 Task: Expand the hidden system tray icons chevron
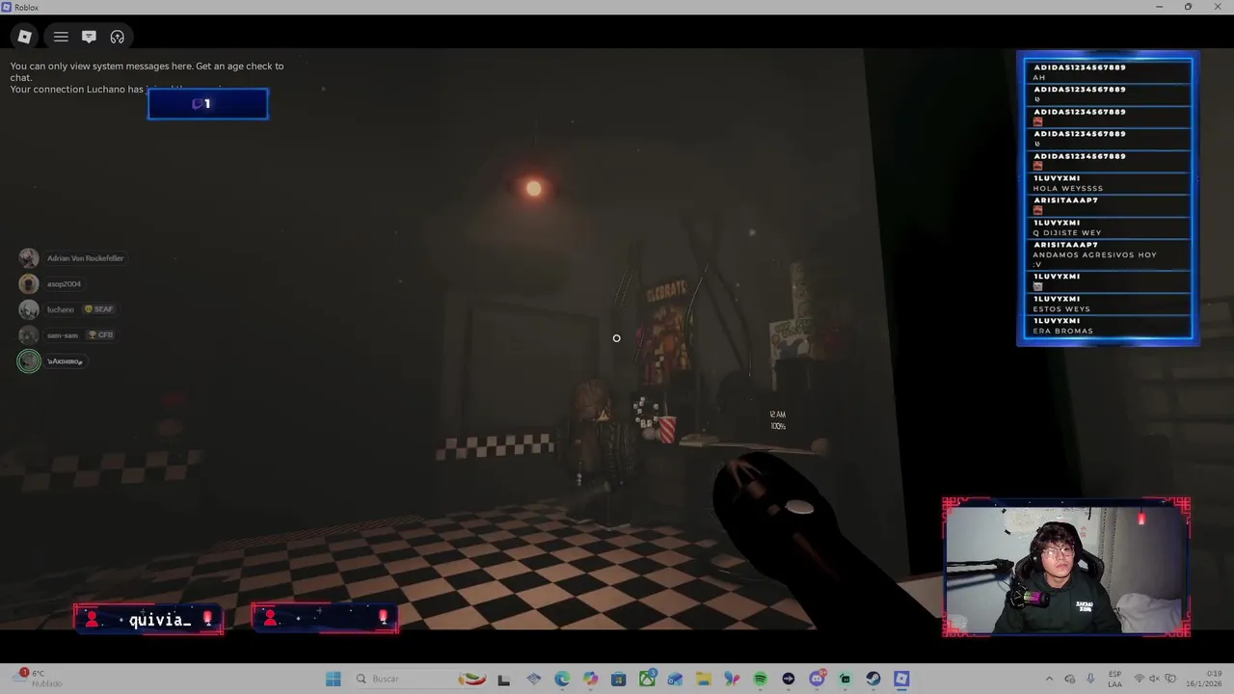point(1050,679)
